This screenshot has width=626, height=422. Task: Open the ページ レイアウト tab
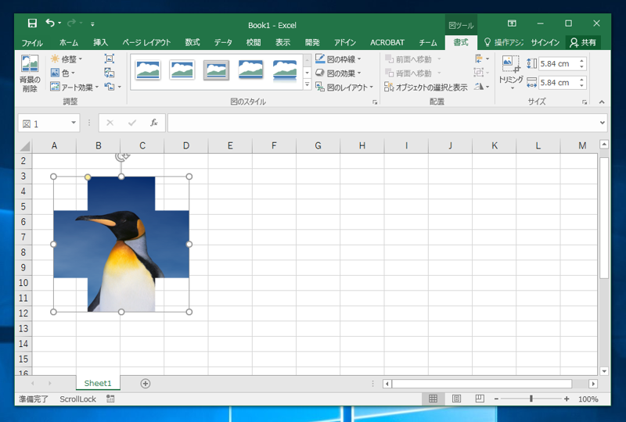coord(146,42)
